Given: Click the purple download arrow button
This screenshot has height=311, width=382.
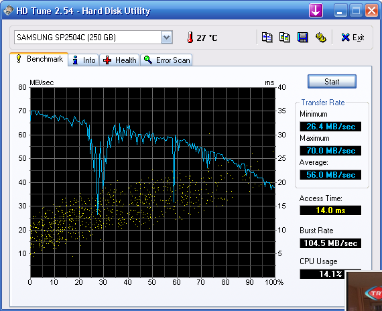Looking at the screenshot, I should click(316, 11).
